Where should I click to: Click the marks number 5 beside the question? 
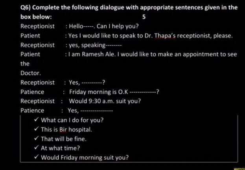pyautogui.click(x=144, y=17)
